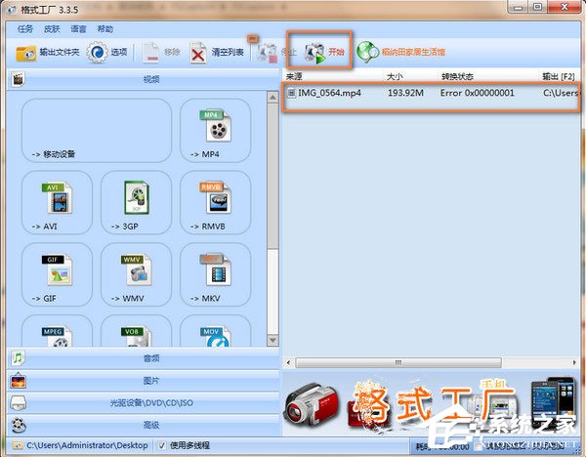The height and width of the screenshot is (457, 586).
Task: Select the -> MP4 conversion icon
Action: (216, 131)
